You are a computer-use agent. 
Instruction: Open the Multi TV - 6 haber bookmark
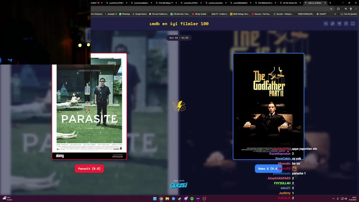click(218, 14)
